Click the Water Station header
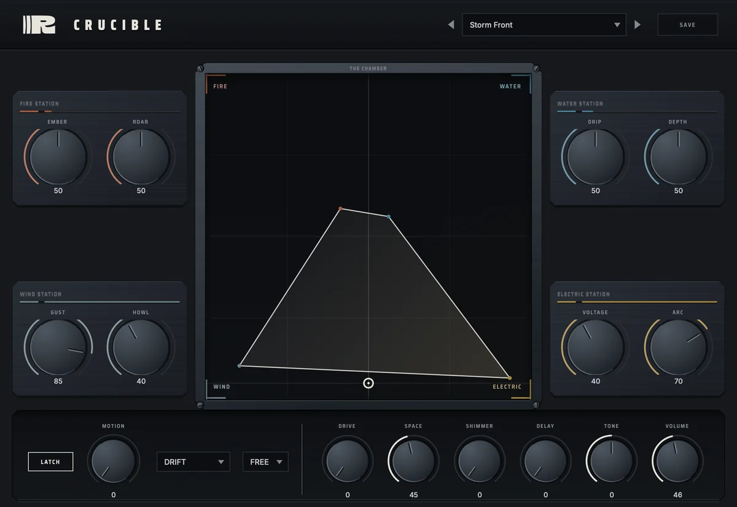 click(580, 104)
